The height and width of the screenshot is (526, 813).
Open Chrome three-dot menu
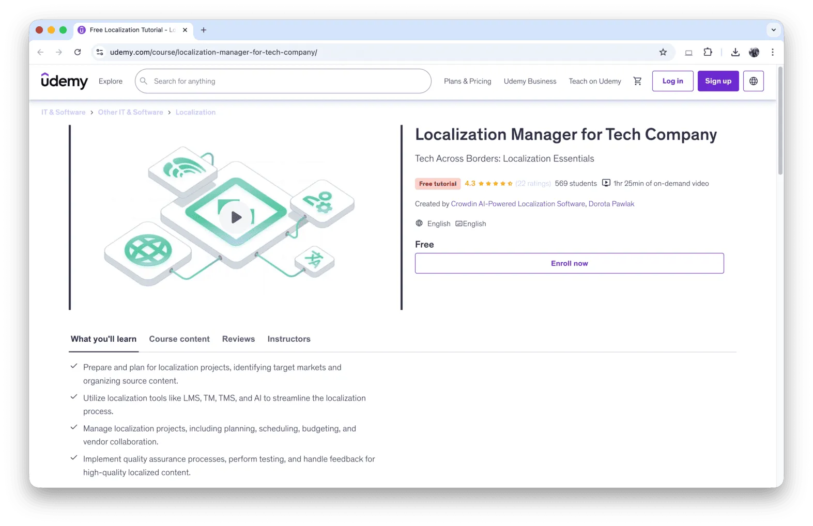pyautogui.click(x=773, y=52)
